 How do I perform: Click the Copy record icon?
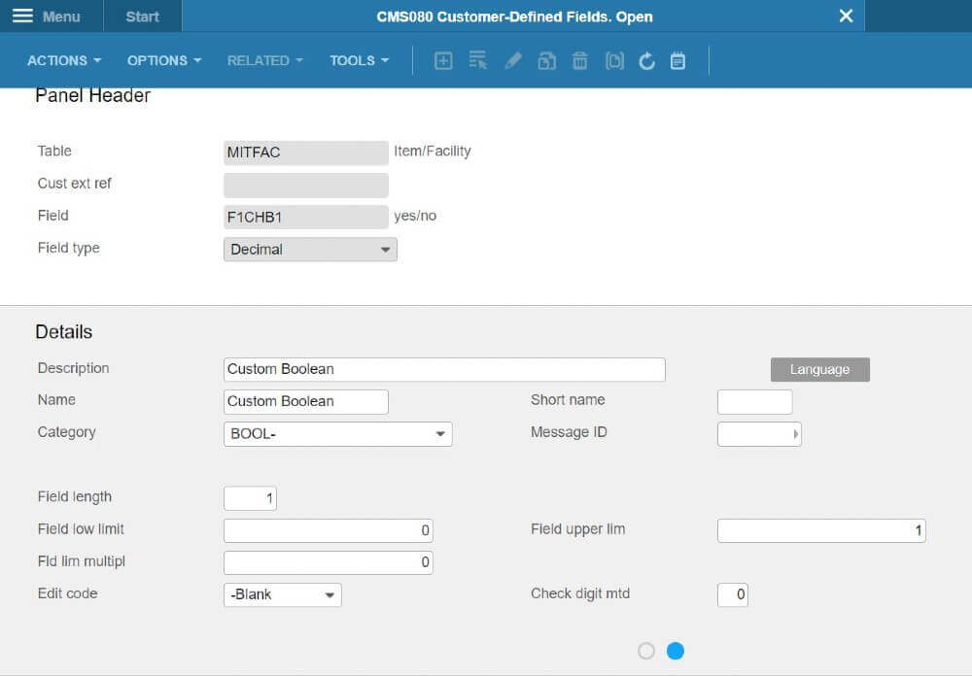tap(546, 60)
